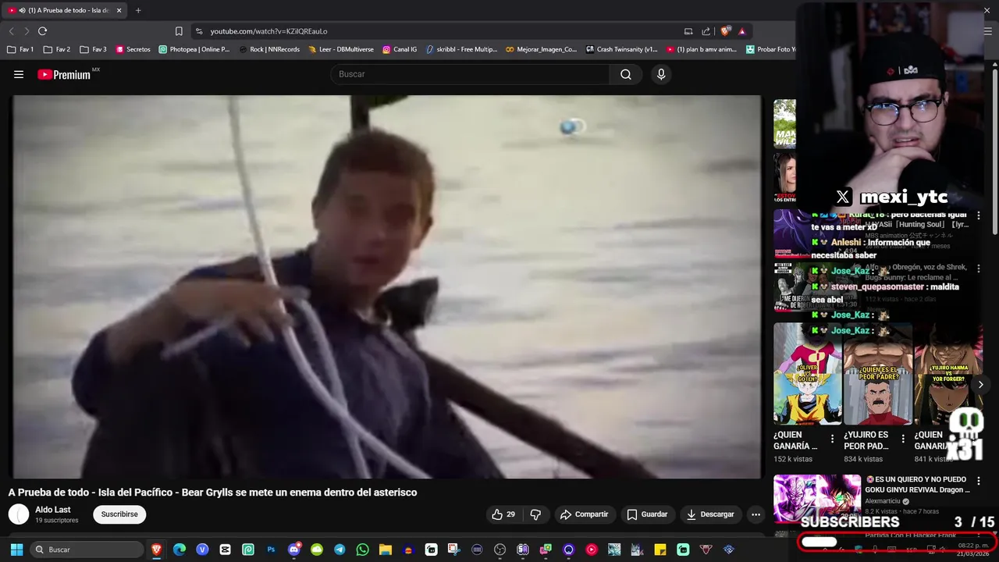Viewport: 999px width, 562px height.
Task: Open the ¿QUIEN ES EL PEOR PADRE? short thumbnail
Action: [878, 374]
